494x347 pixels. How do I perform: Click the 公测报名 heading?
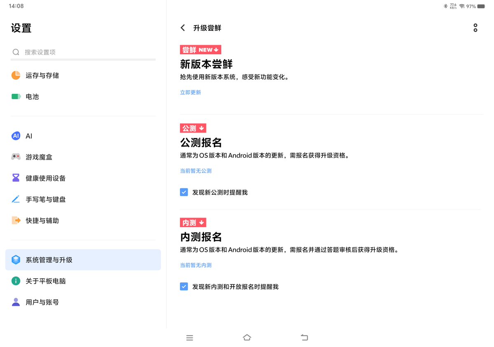201,142
